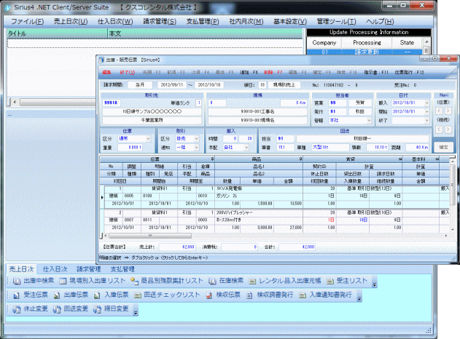
Task: Click the 車種 field showing 大型10t
Action: [330, 147]
